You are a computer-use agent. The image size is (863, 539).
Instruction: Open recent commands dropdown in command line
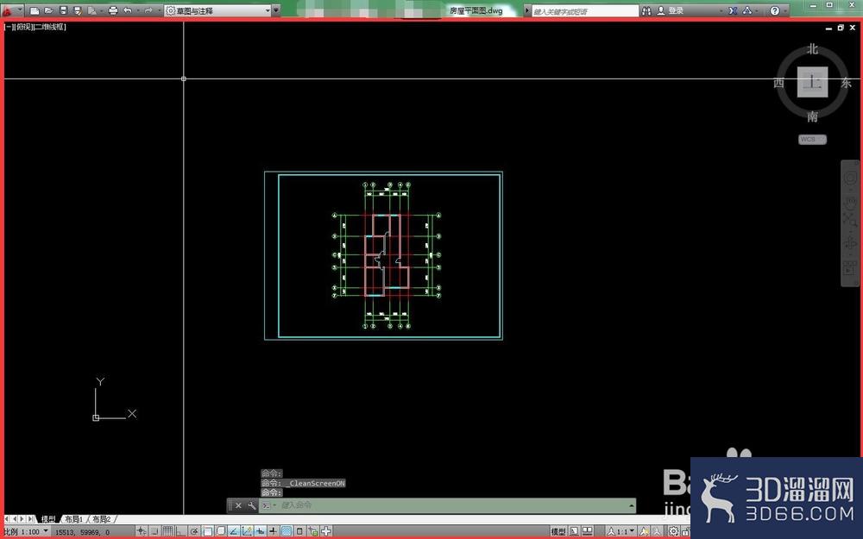[x=268, y=505]
